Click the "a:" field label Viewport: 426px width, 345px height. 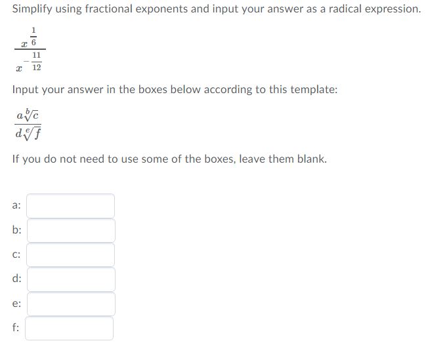tap(16, 205)
